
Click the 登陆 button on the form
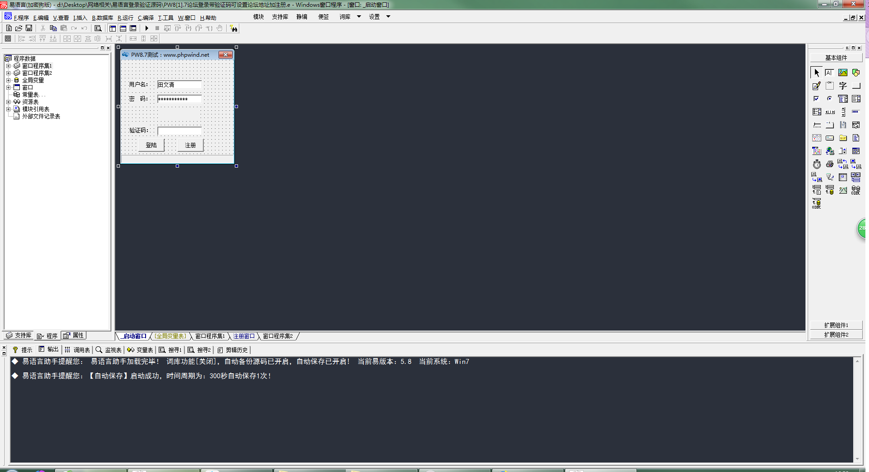click(151, 145)
